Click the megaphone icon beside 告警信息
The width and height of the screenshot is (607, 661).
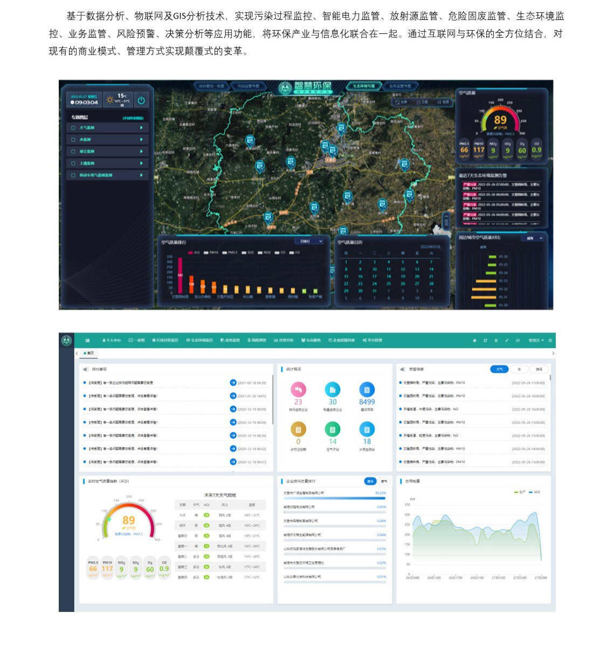click(403, 369)
